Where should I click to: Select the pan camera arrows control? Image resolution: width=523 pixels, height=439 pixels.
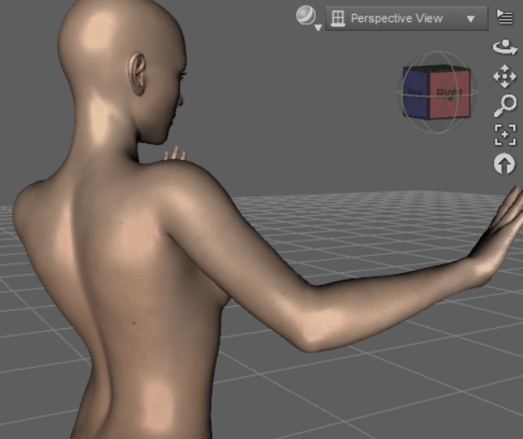[505, 77]
